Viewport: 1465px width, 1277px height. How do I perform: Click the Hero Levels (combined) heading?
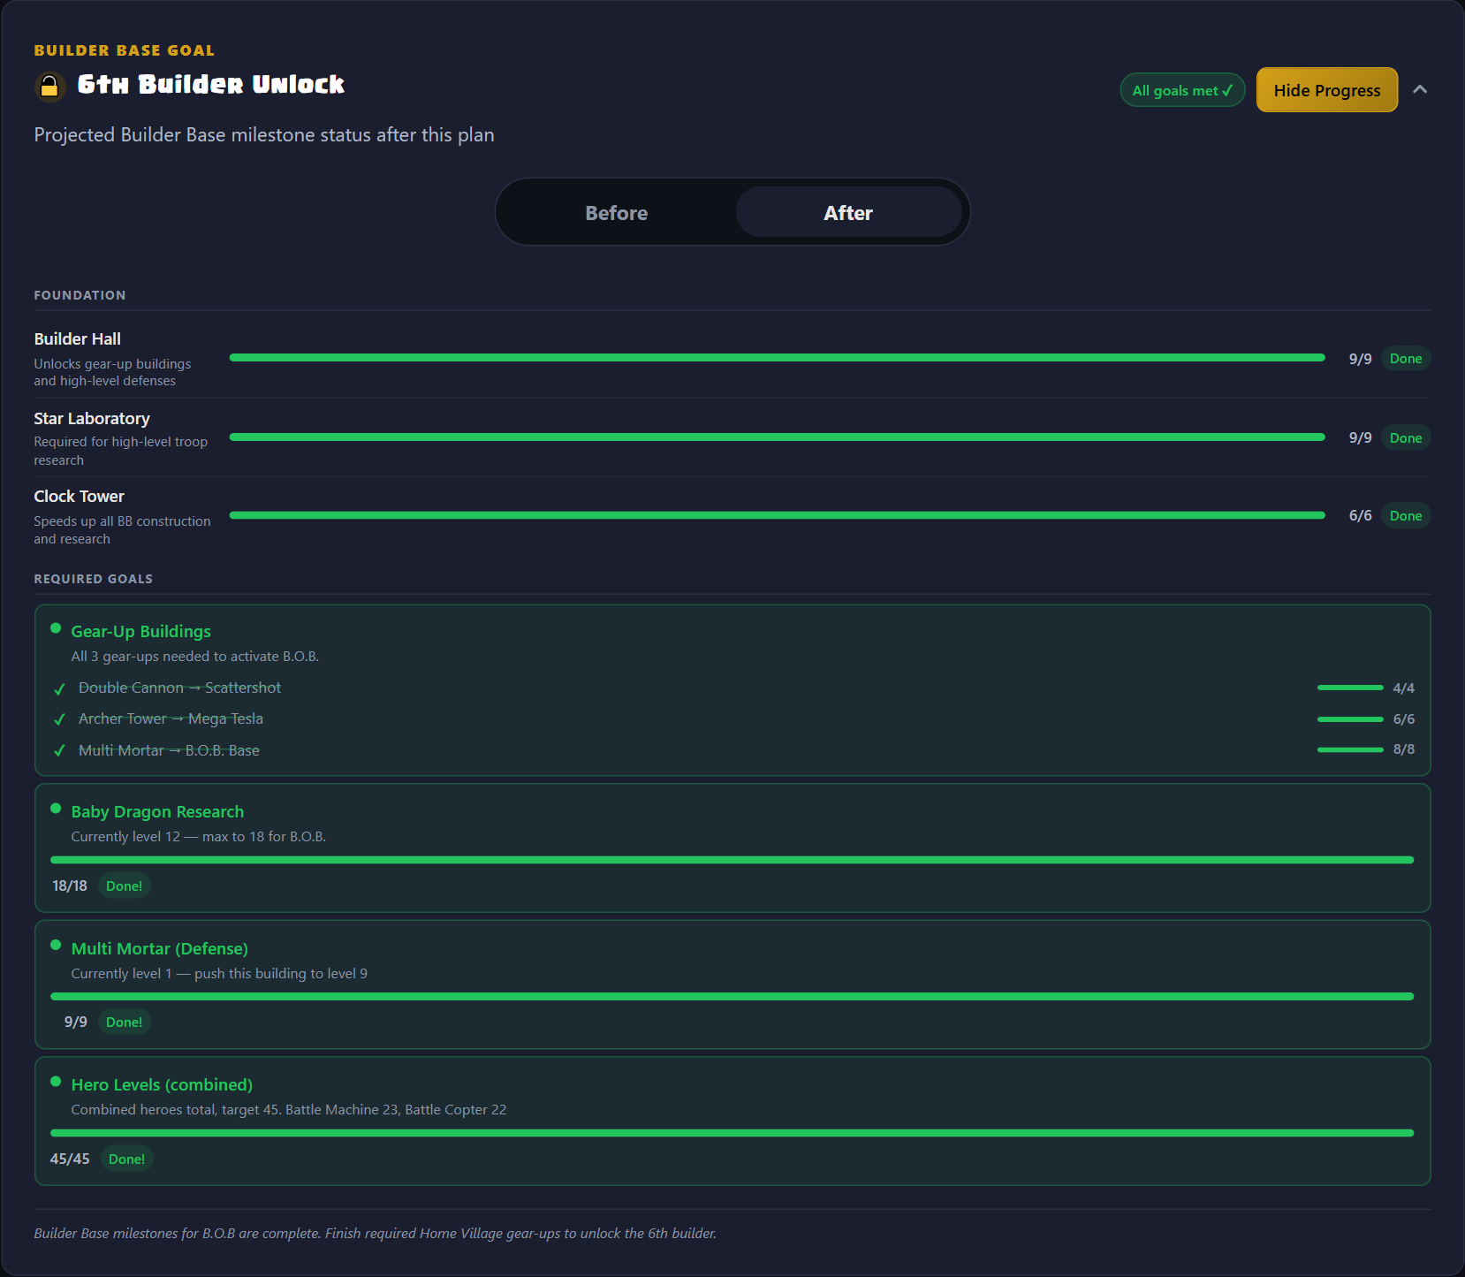click(x=162, y=1084)
